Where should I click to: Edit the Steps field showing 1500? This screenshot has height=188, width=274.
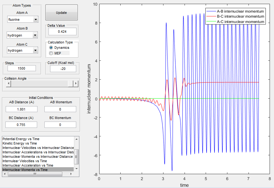(22, 68)
